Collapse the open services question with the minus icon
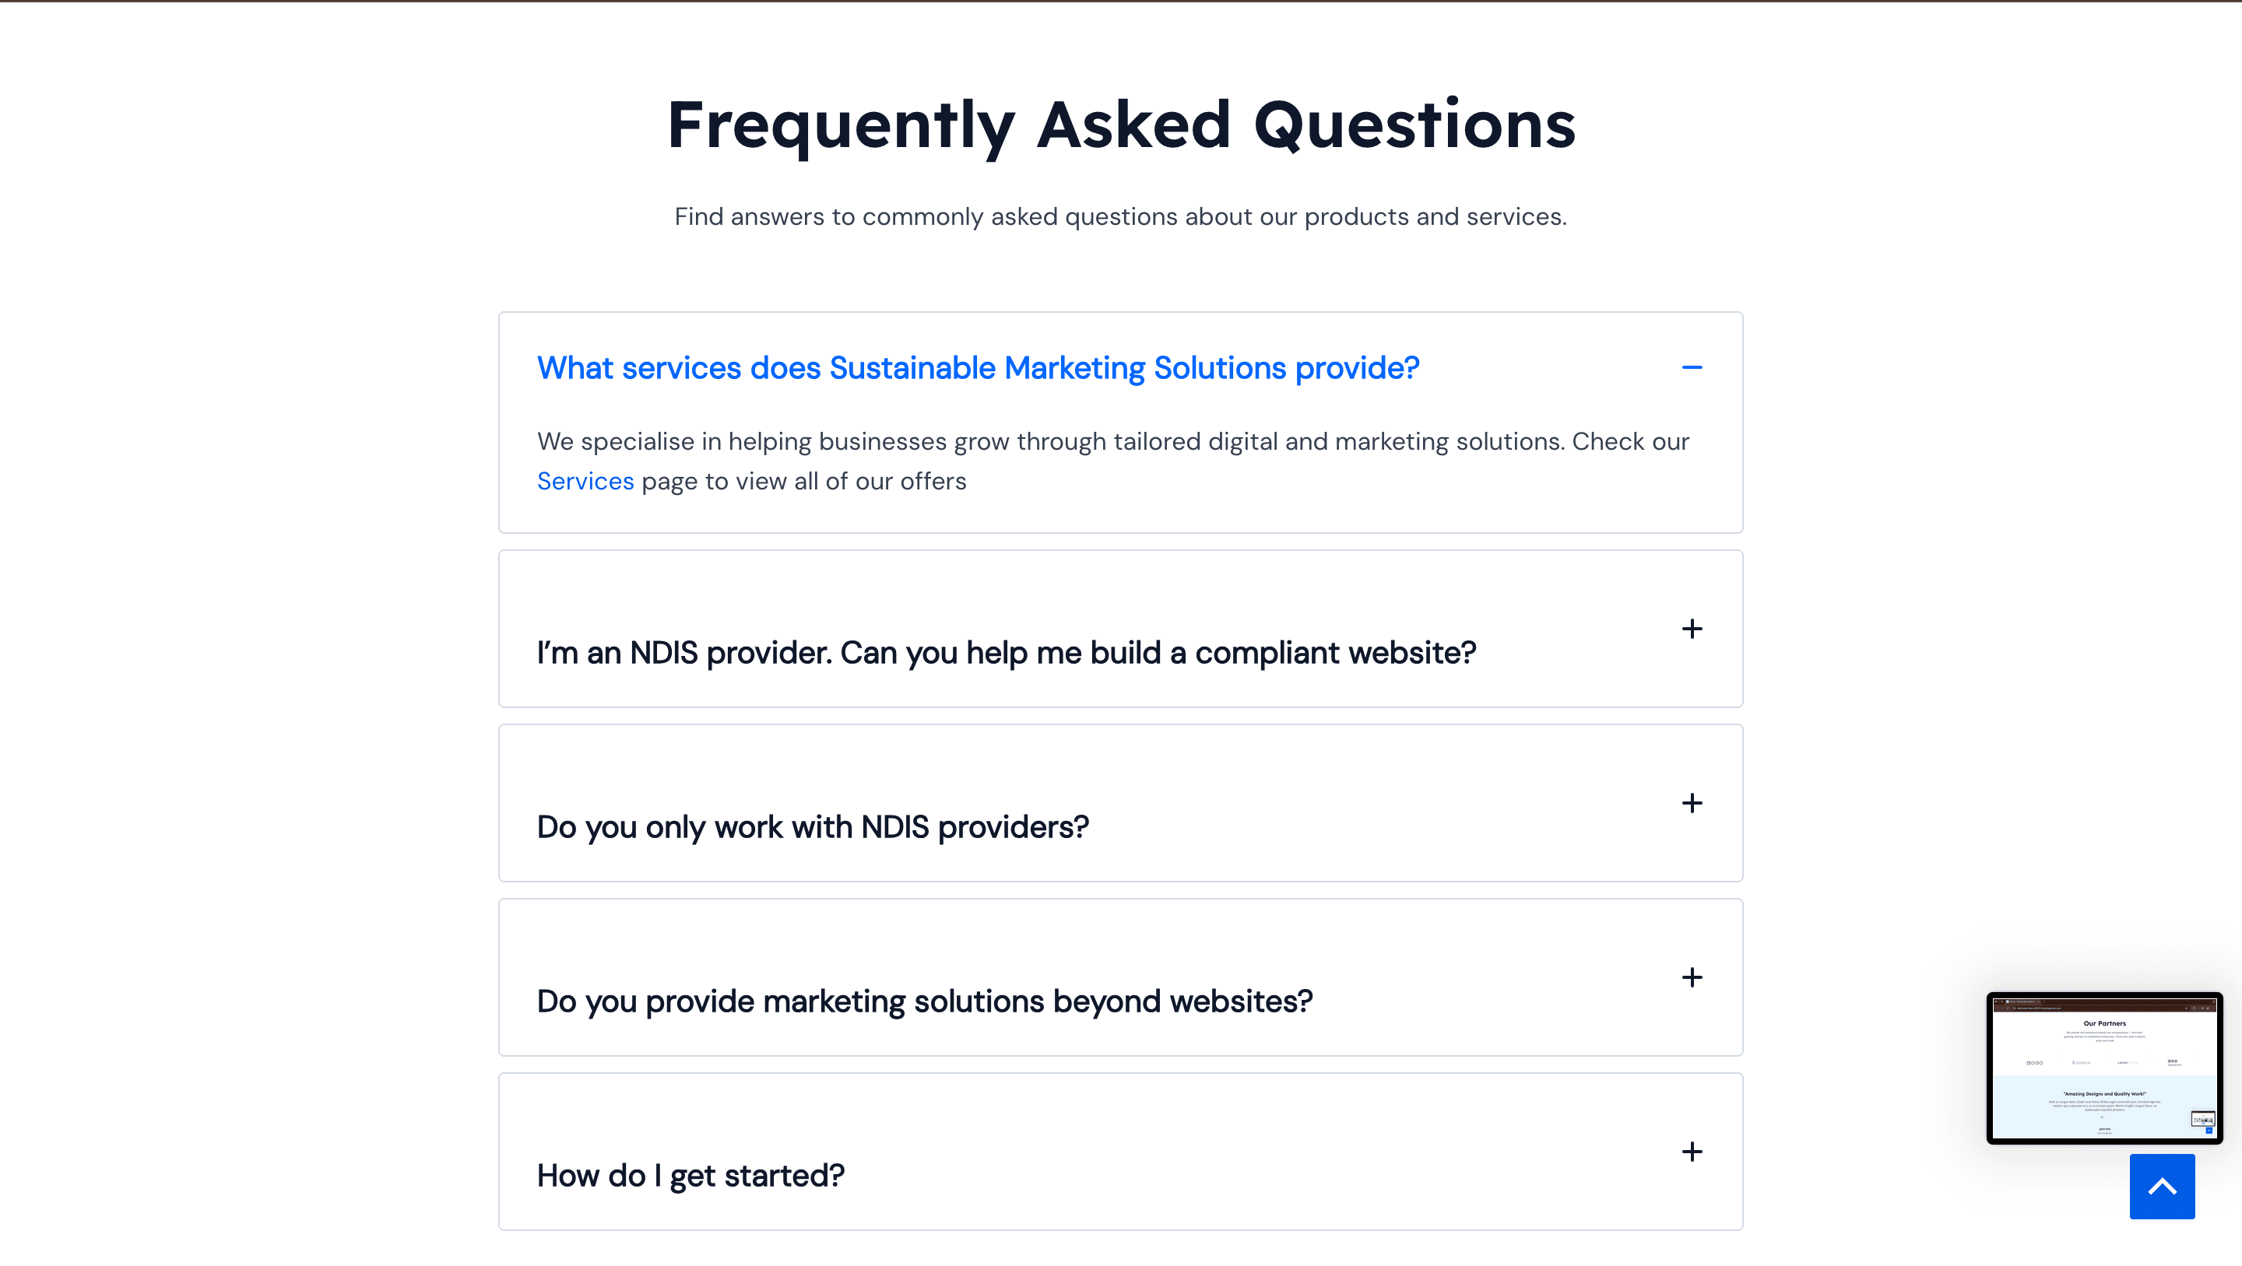This screenshot has height=1266, width=2242. click(x=1691, y=368)
